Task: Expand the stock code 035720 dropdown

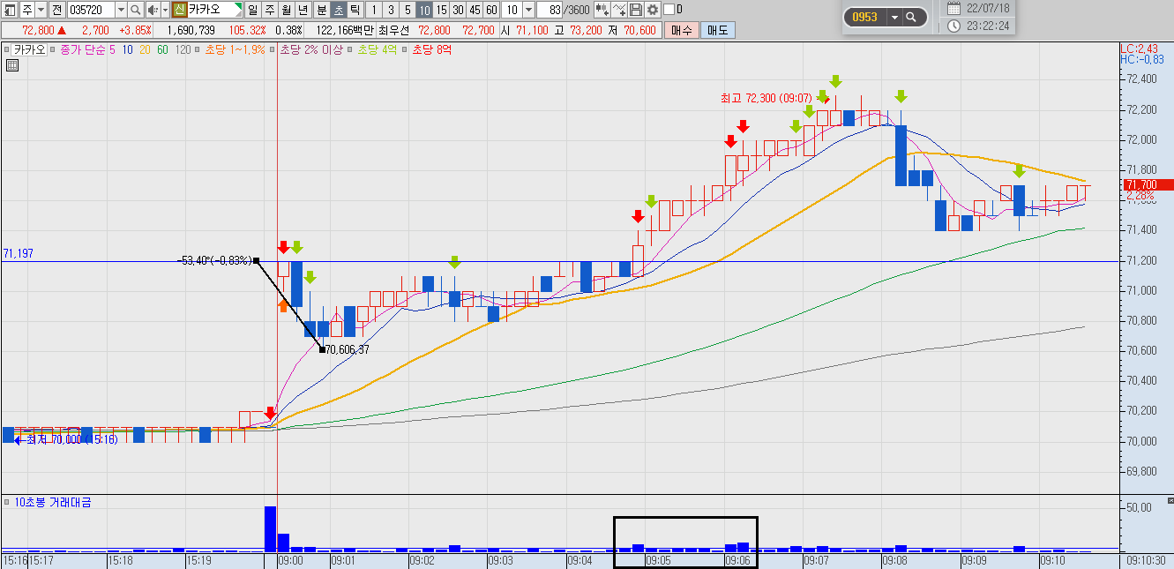Action: 121,10
